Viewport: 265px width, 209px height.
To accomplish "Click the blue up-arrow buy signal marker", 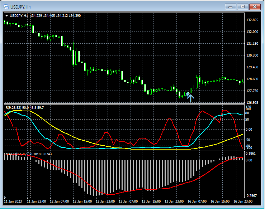I will 191,98.
